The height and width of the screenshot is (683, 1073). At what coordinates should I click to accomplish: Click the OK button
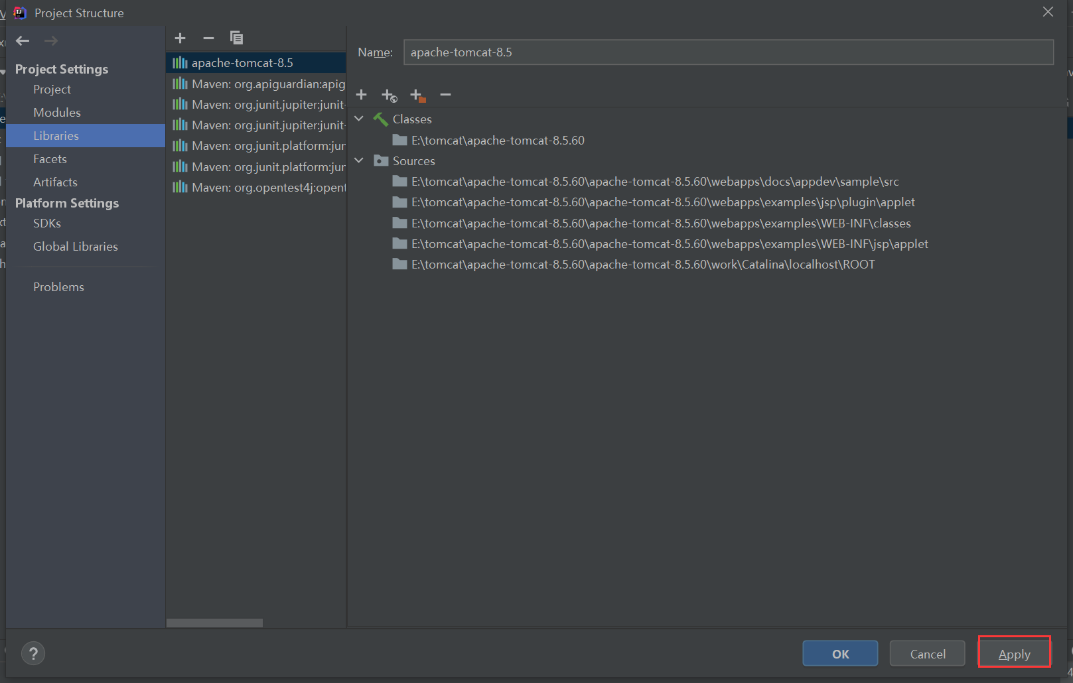coord(840,654)
